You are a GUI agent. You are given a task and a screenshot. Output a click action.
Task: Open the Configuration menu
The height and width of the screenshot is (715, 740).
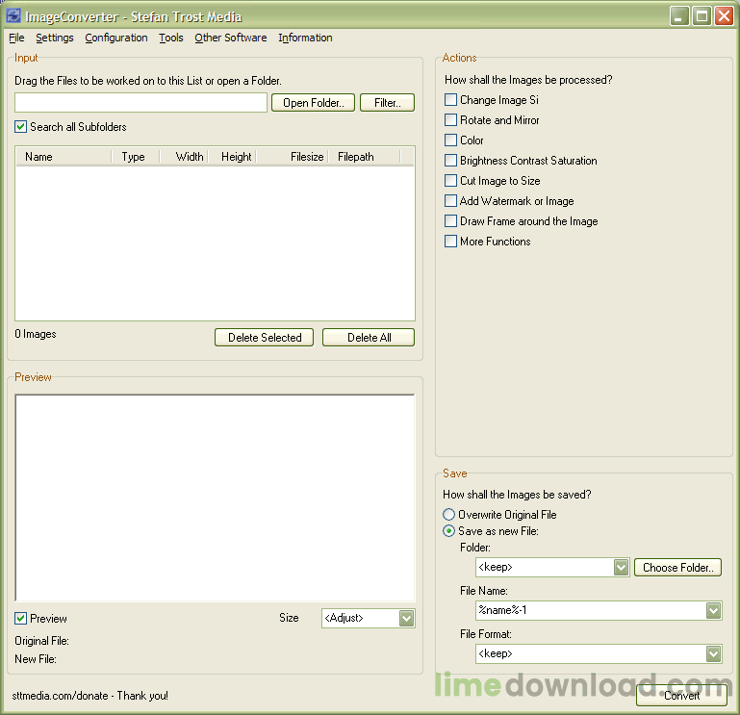click(116, 38)
